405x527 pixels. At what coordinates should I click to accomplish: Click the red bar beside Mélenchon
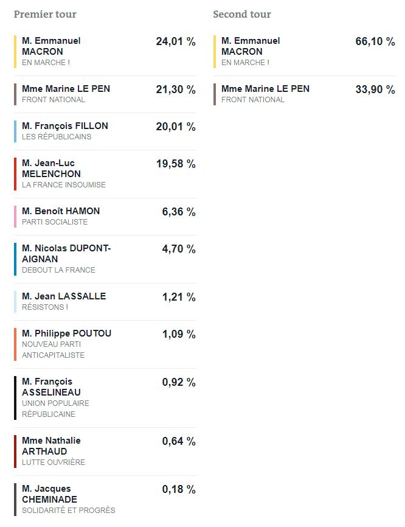pyautogui.click(x=15, y=174)
